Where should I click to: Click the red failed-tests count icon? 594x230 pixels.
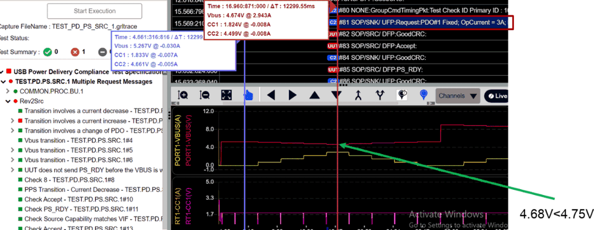(75, 52)
